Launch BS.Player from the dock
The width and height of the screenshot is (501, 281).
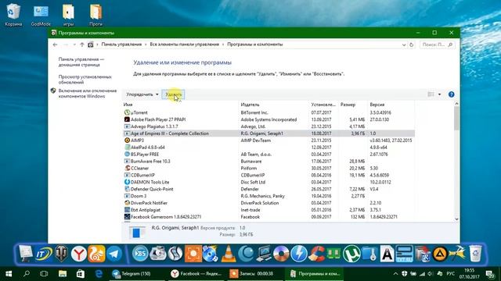click(140, 254)
